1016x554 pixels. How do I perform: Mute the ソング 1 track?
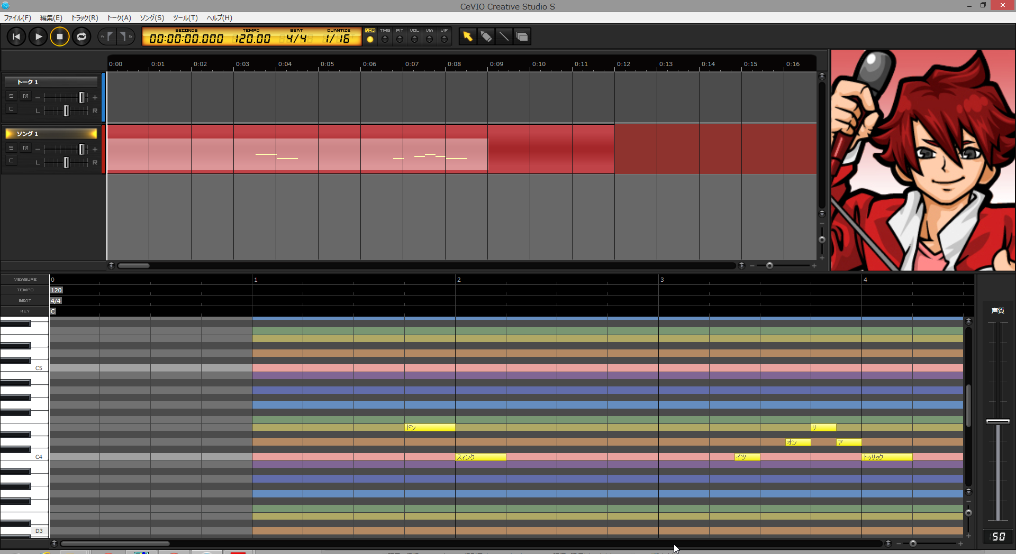pyautogui.click(x=25, y=148)
